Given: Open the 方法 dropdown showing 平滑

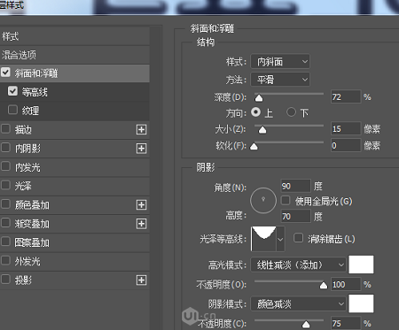Looking at the screenshot, I should pyautogui.click(x=280, y=79).
